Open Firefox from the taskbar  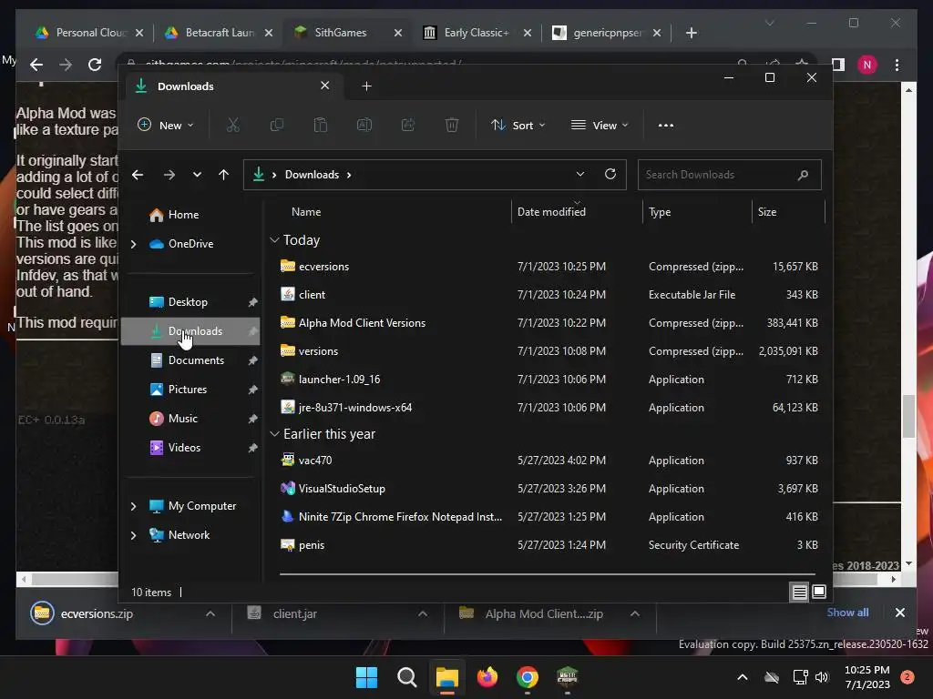coord(487,677)
